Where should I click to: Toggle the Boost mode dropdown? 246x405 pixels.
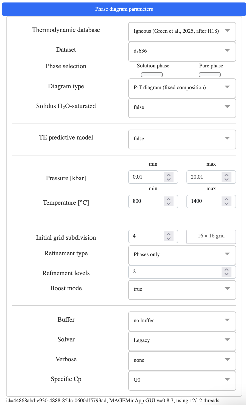tap(182, 289)
